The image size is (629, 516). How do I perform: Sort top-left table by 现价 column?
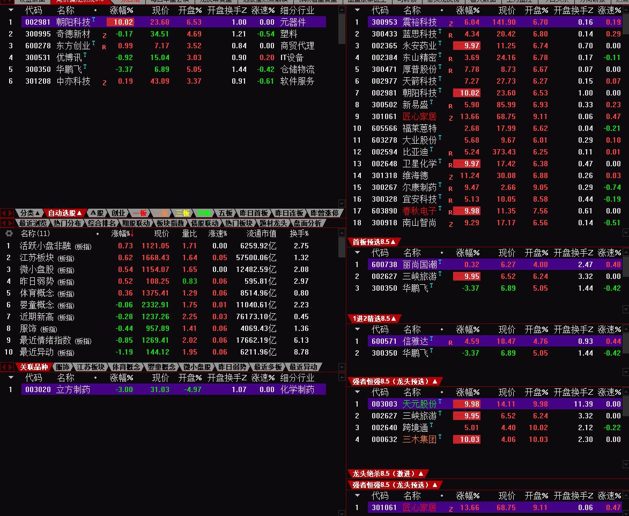(x=160, y=10)
